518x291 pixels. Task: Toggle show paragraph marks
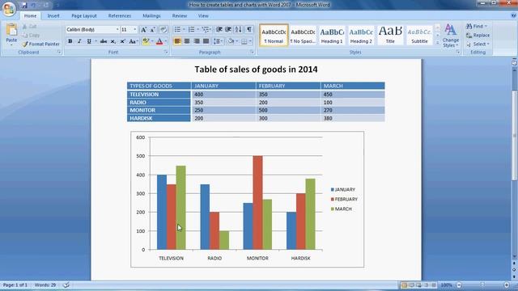[x=249, y=30]
